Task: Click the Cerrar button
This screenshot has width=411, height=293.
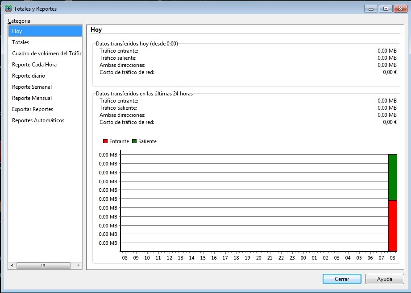Action: click(342, 279)
